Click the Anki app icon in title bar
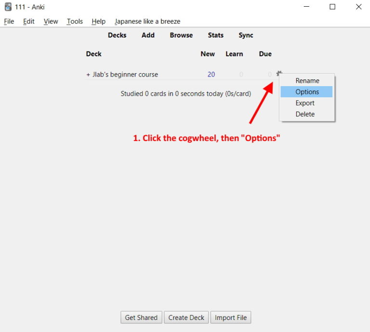This screenshot has height=332, width=370. click(8, 7)
